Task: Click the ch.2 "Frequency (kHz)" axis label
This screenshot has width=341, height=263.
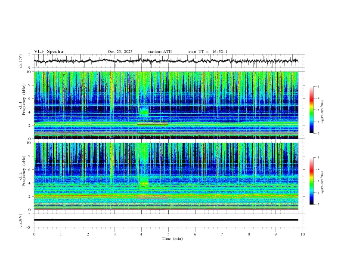Action: click(x=24, y=171)
